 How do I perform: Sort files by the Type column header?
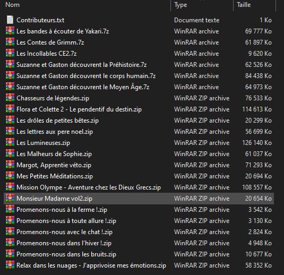180,5
